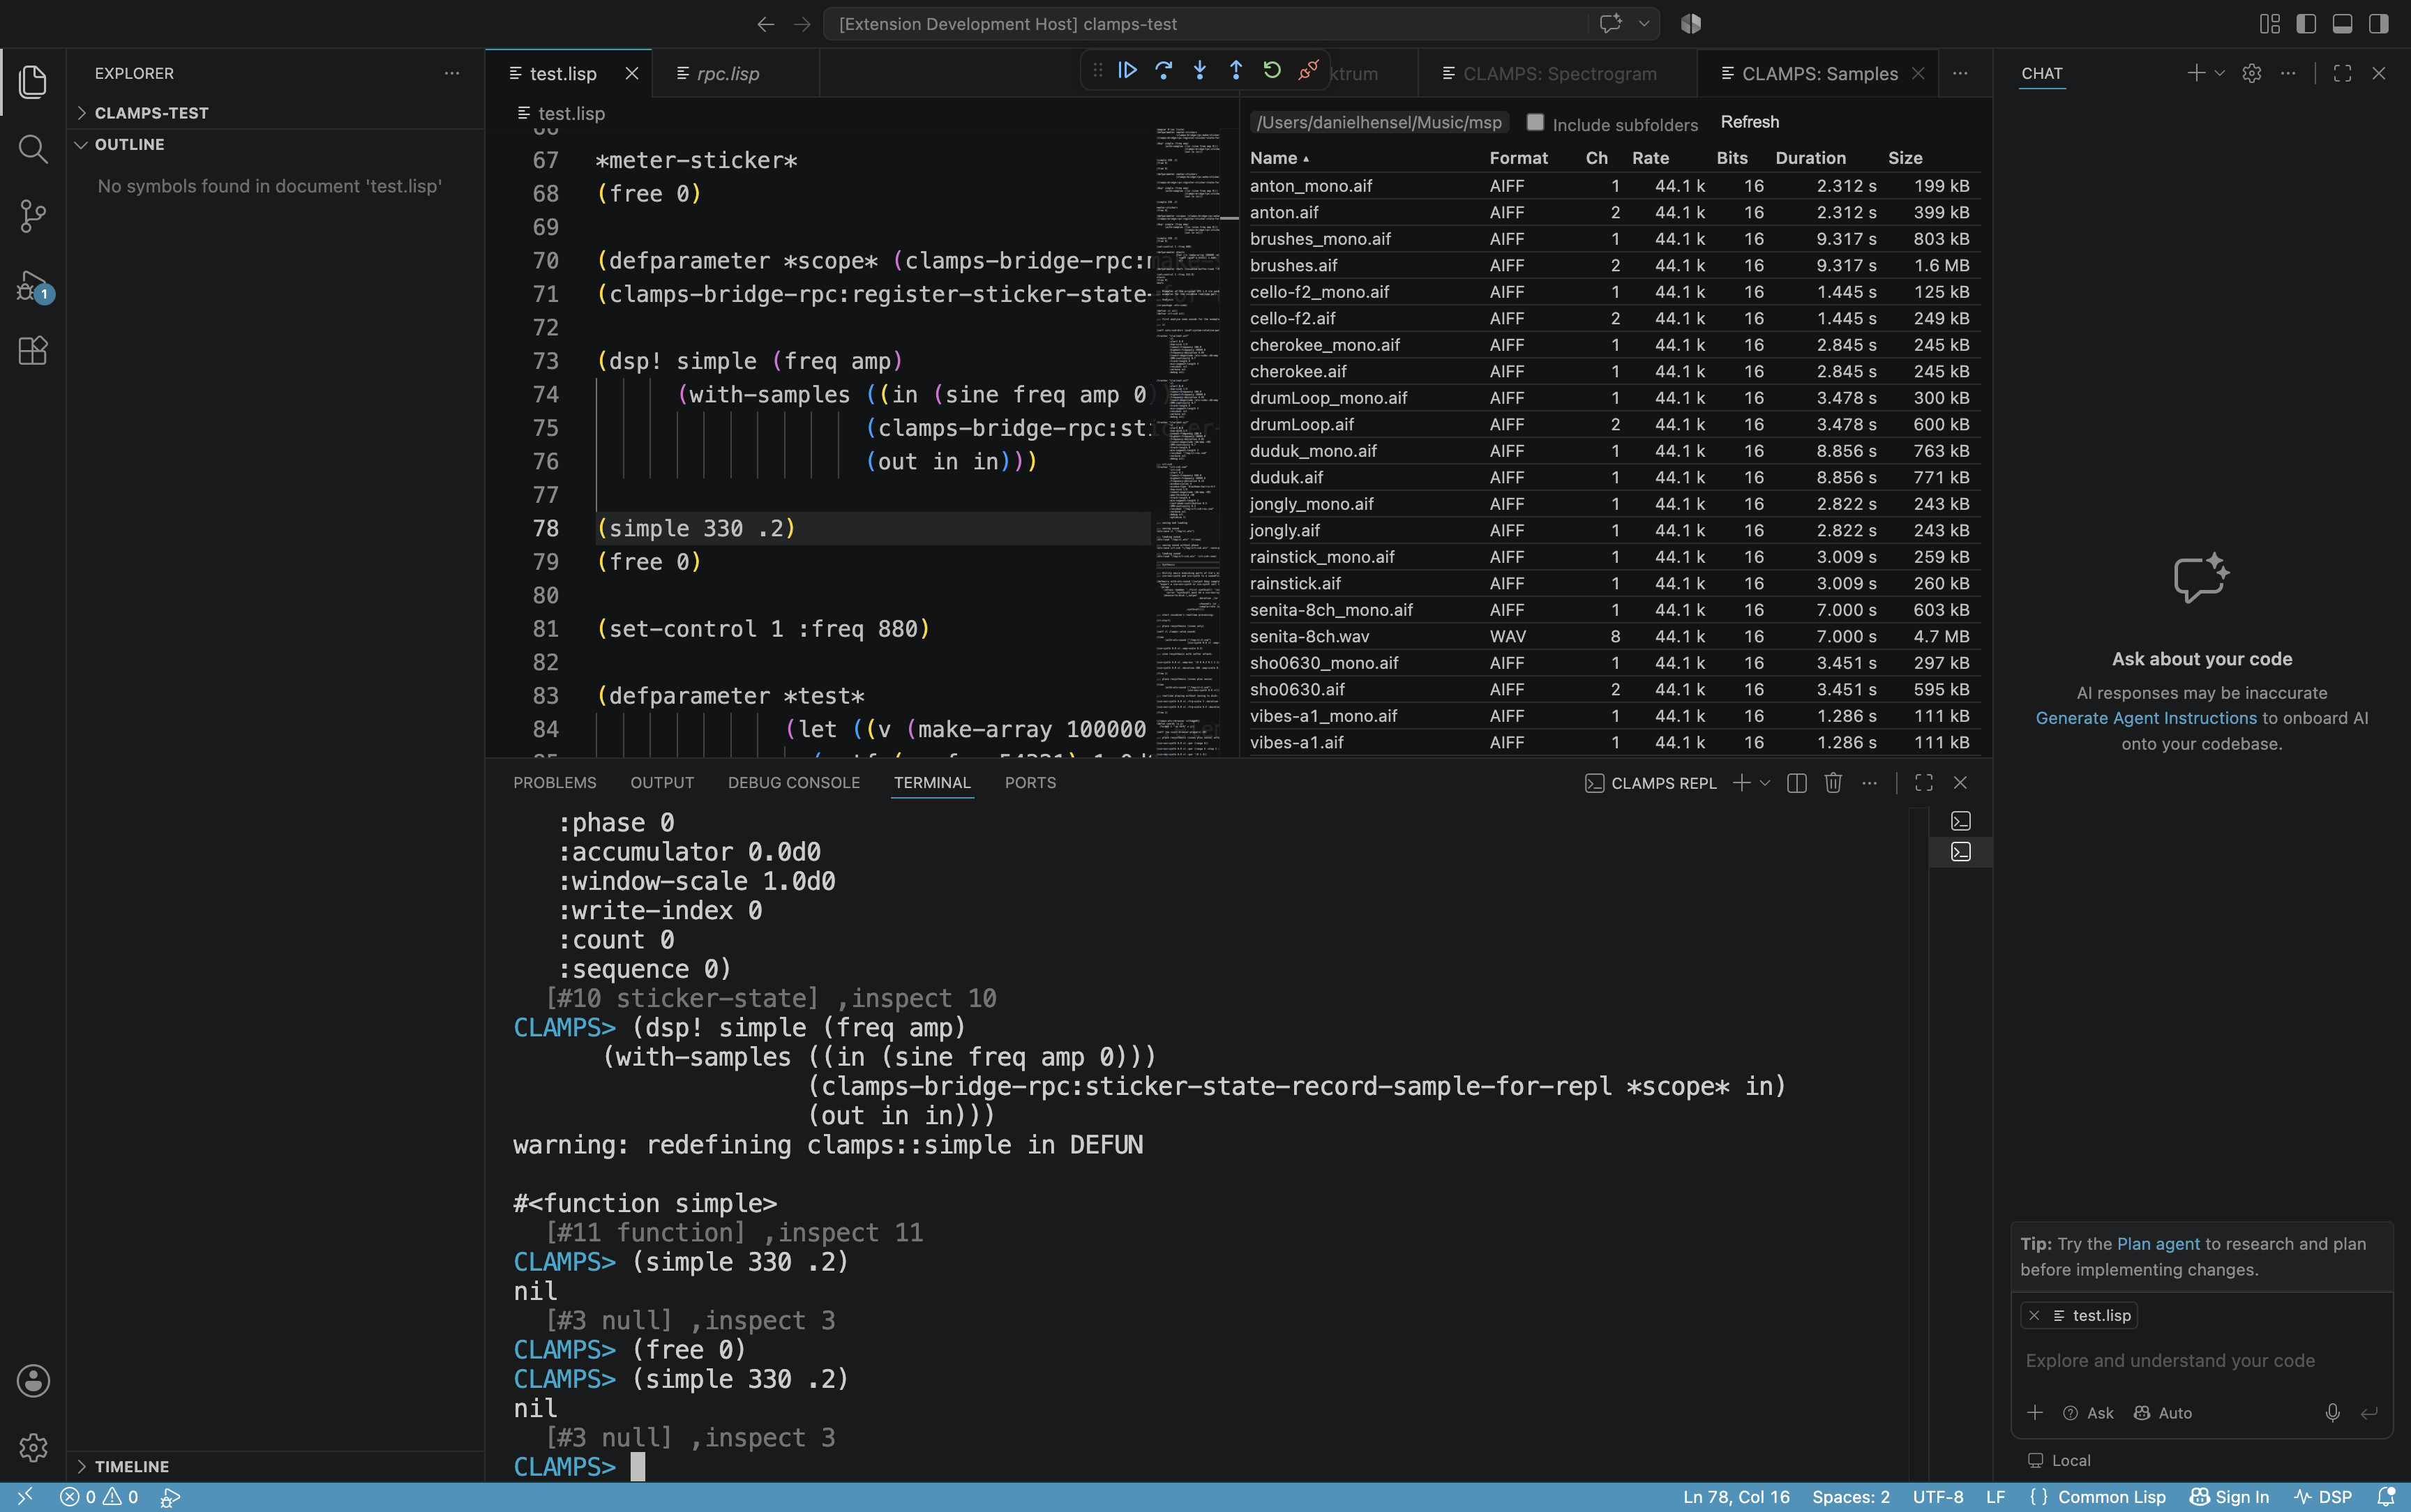The image size is (2411, 1512).
Task: Click Refresh in Samples panel
Action: [1749, 122]
